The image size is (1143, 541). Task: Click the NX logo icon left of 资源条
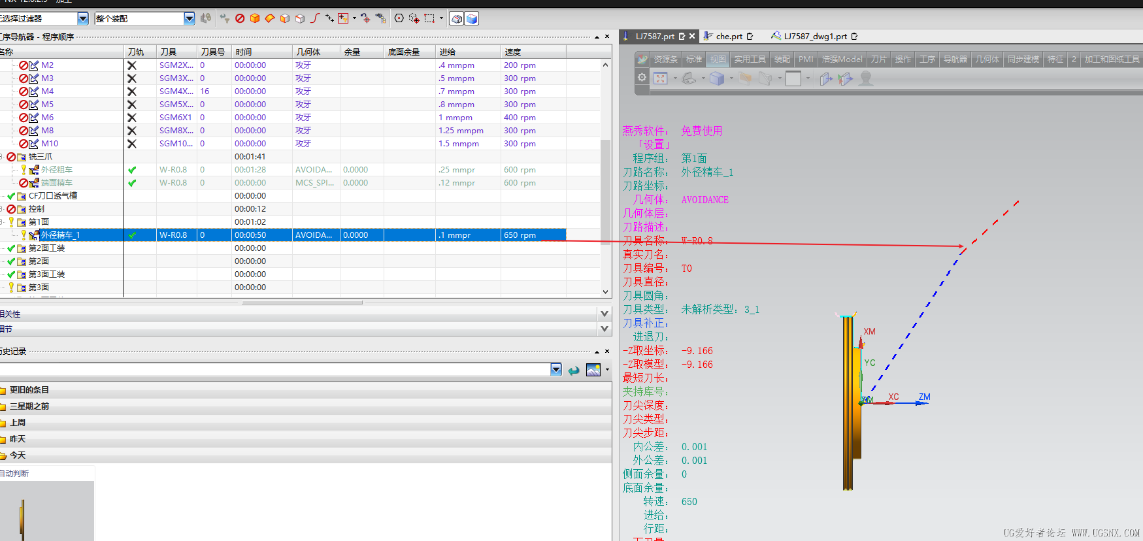642,59
